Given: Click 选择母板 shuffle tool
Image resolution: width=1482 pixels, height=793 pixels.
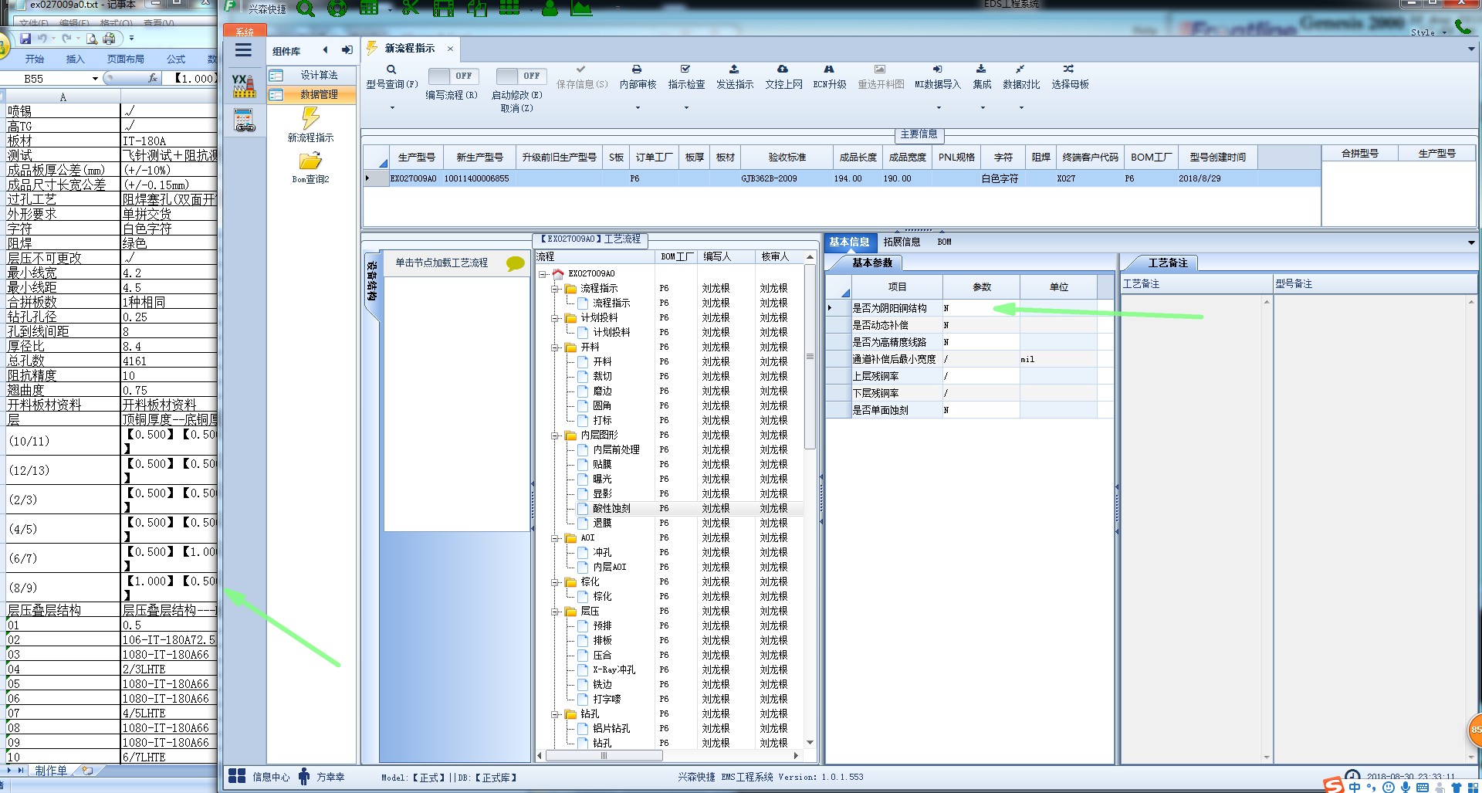Looking at the screenshot, I should tap(1070, 77).
